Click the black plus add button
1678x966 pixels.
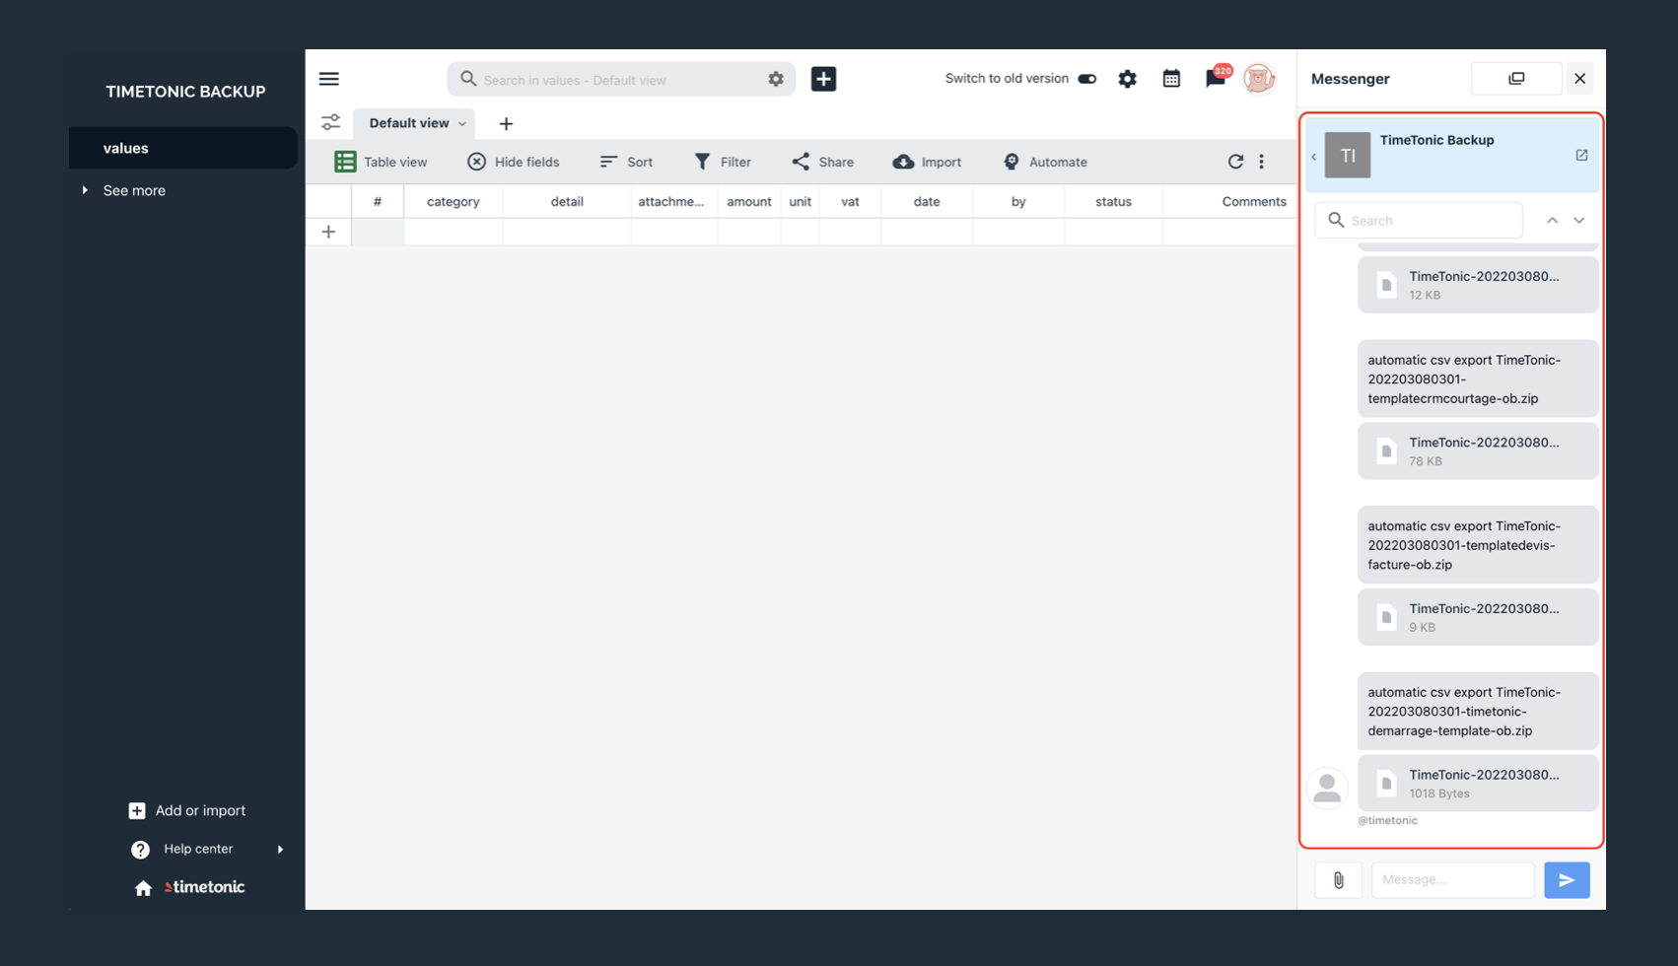(x=823, y=79)
